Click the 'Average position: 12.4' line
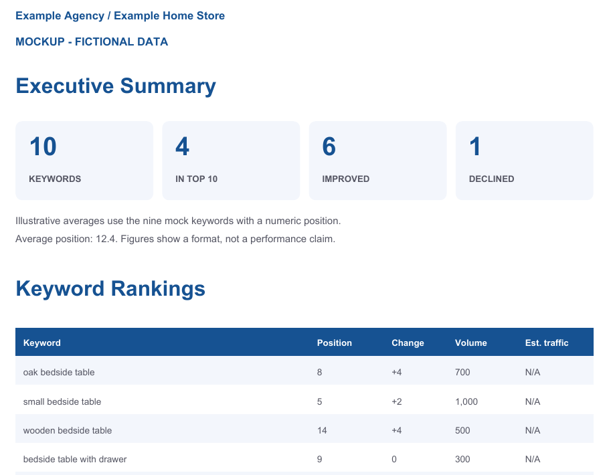Image resolution: width=609 pixels, height=475 pixels. [175, 239]
